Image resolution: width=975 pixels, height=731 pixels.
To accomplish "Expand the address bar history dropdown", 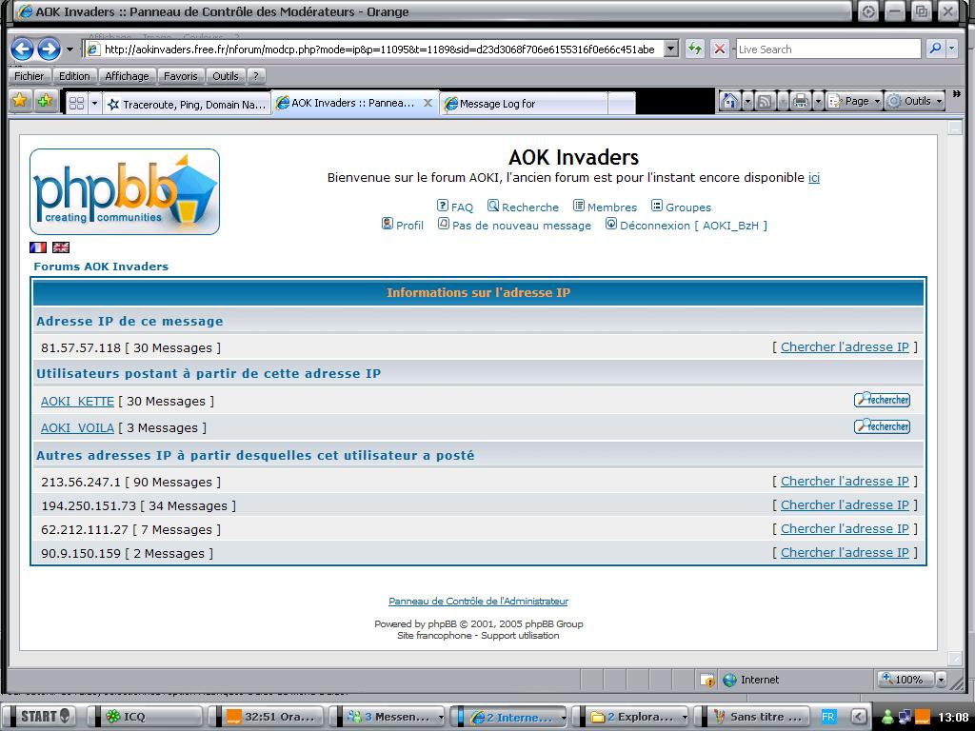I will pos(671,49).
